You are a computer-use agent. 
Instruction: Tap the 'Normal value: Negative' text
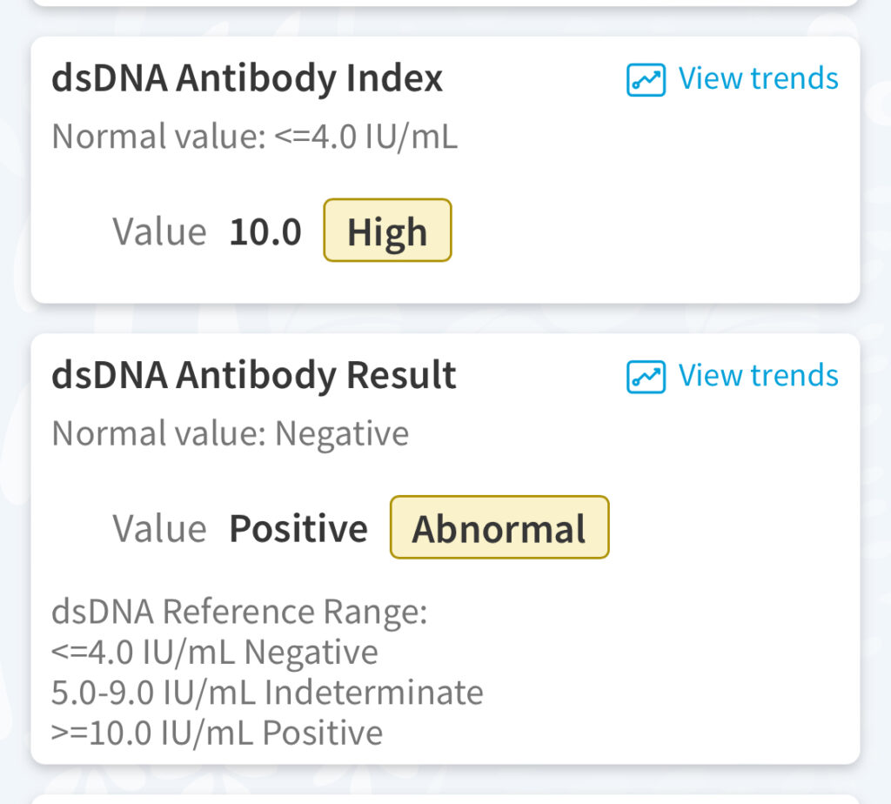pos(231,433)
